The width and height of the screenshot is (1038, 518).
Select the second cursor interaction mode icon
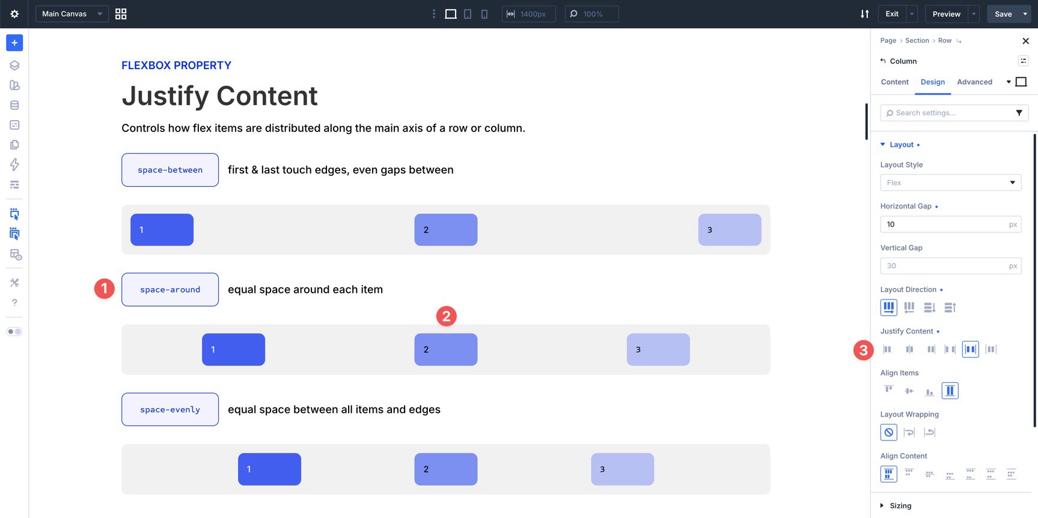(14, 234)
